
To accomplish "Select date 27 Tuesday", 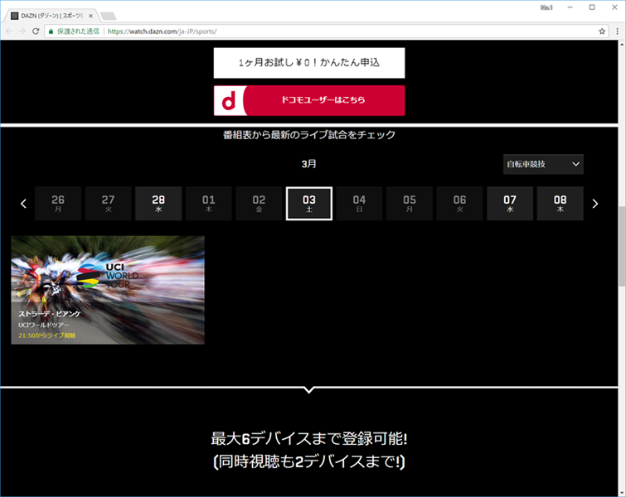I will pos(108,204).
